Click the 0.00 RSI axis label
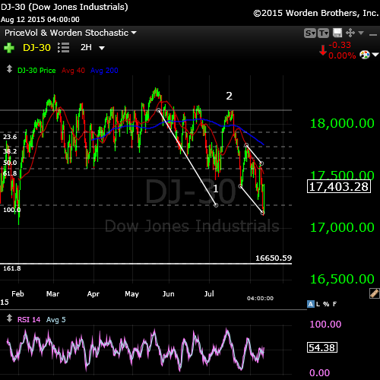 320,373
